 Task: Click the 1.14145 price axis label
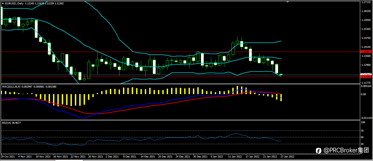tap(366, 47)
